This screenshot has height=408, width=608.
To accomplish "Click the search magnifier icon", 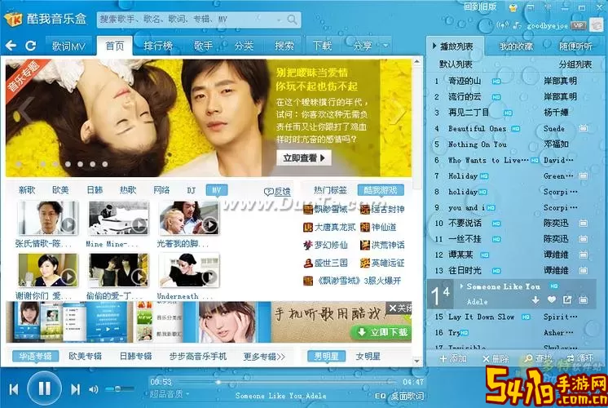I will tap(292, 19).
